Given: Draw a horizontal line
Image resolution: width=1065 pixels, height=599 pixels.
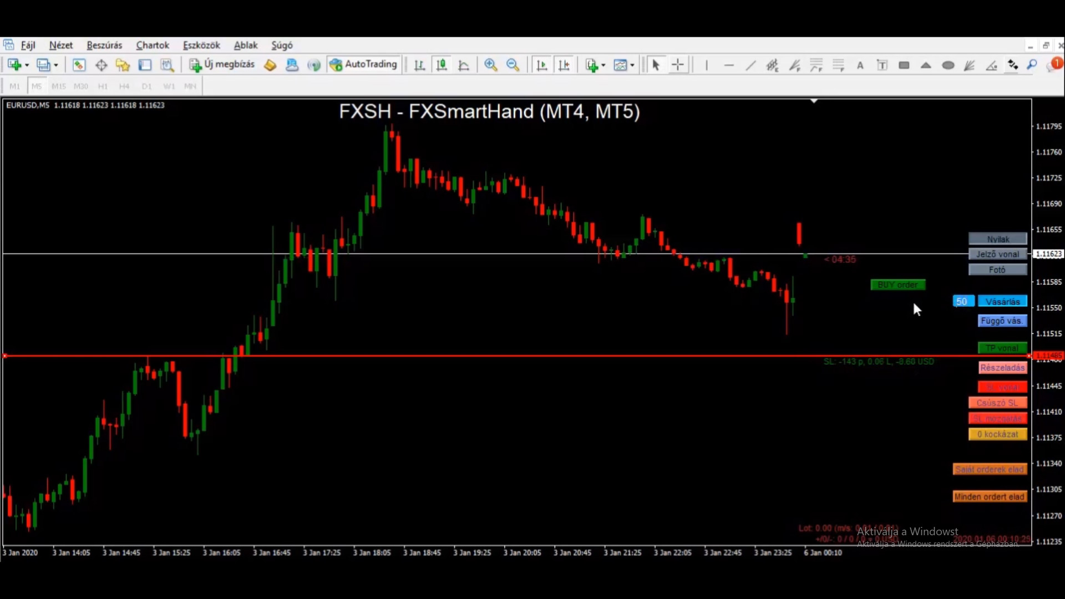Looking at the screenshot, I should [729, 65].
